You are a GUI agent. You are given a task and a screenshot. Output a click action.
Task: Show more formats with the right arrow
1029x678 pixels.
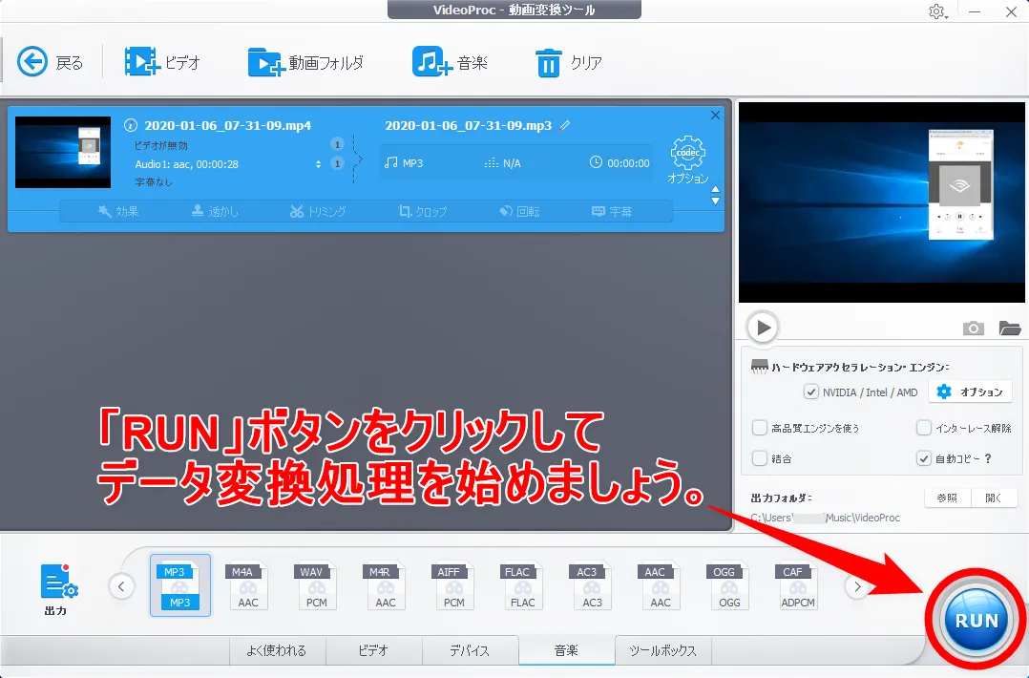[857, 586]
